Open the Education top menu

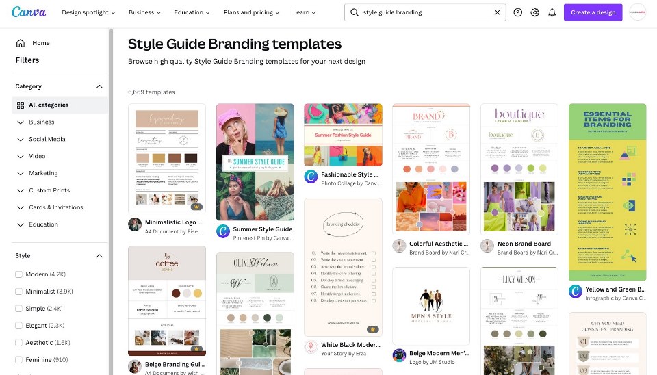[192, 12]
